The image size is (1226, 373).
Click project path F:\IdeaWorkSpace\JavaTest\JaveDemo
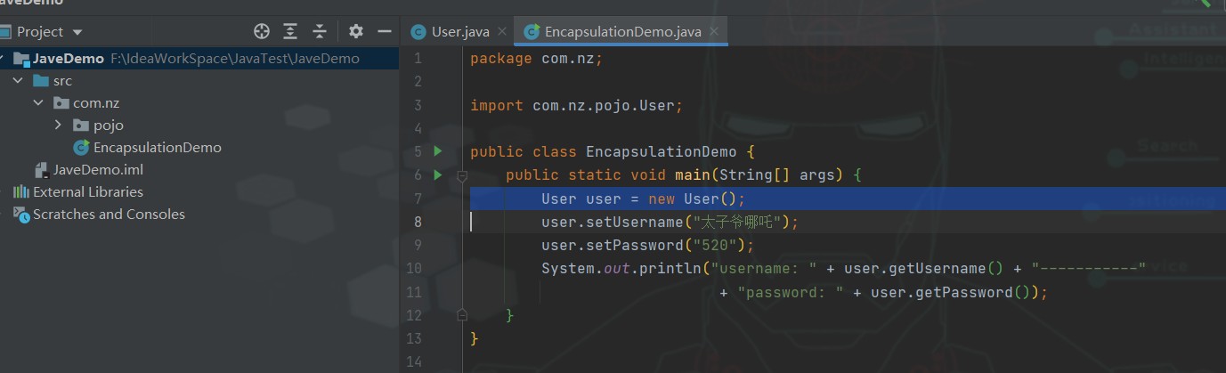pos(235,59)
